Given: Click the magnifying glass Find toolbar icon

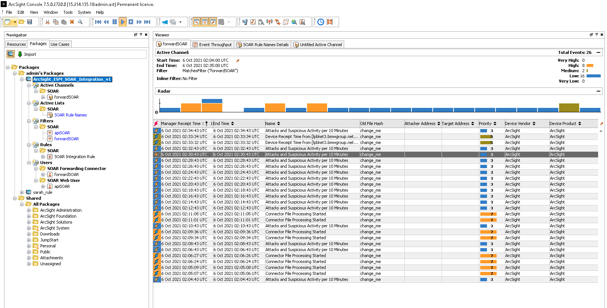Looking at the screenshot, I should click(x=80, y=22).
